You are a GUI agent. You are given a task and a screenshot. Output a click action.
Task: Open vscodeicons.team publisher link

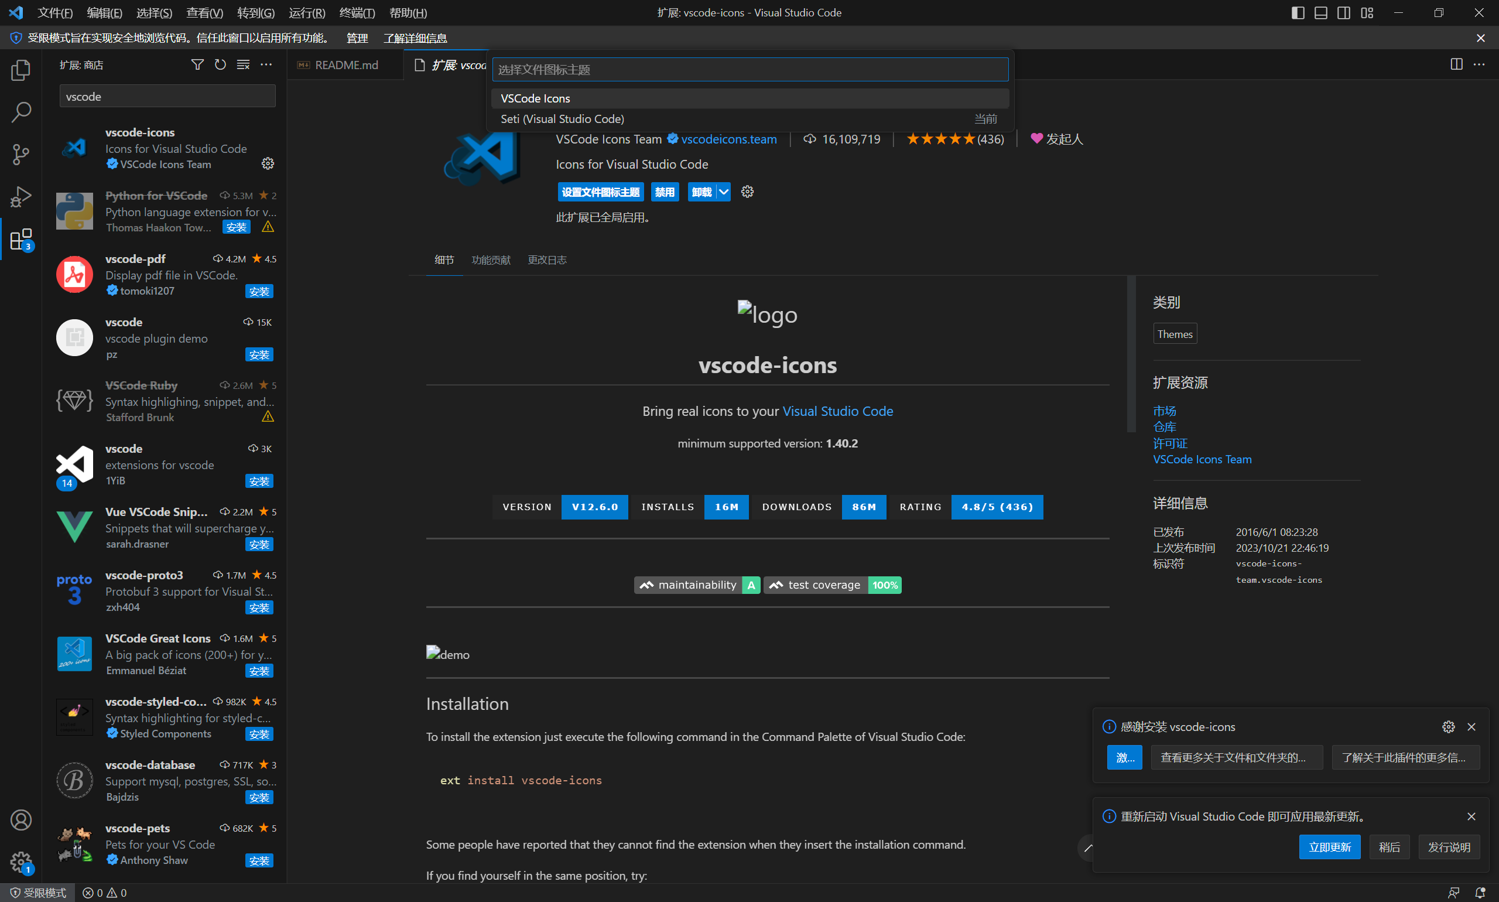(728, 139)
